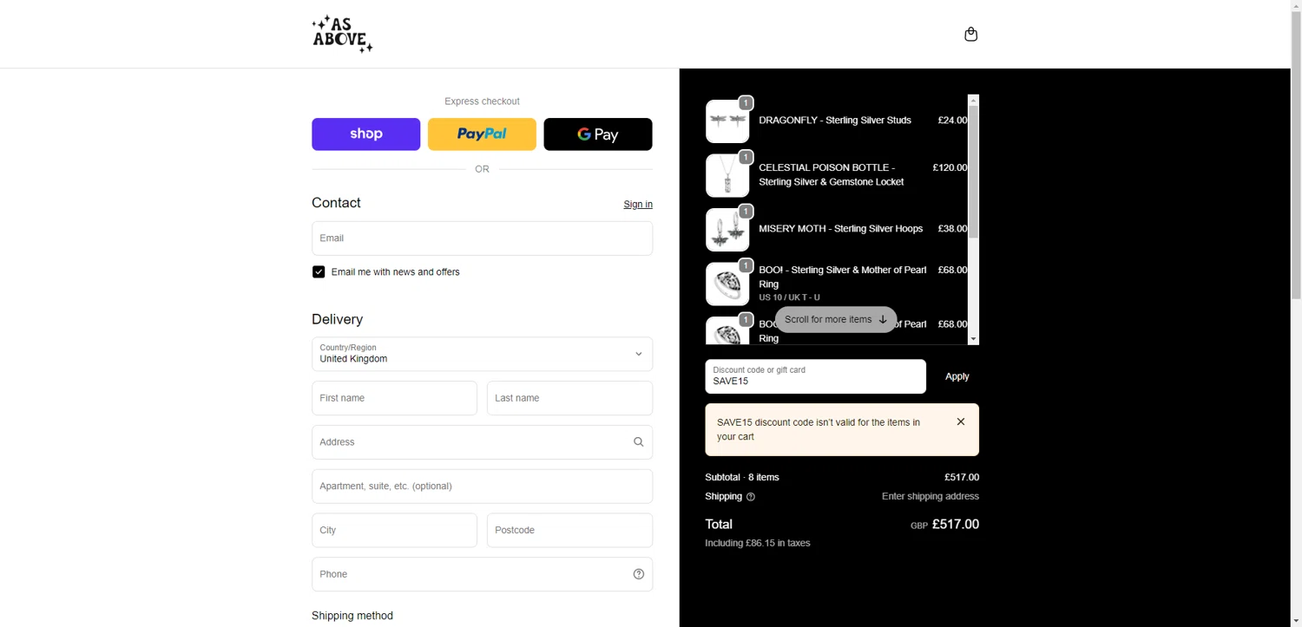Click the Subtotal · 8 items label
Viewport: 1302px width, 627px height.
coord(742,478)
